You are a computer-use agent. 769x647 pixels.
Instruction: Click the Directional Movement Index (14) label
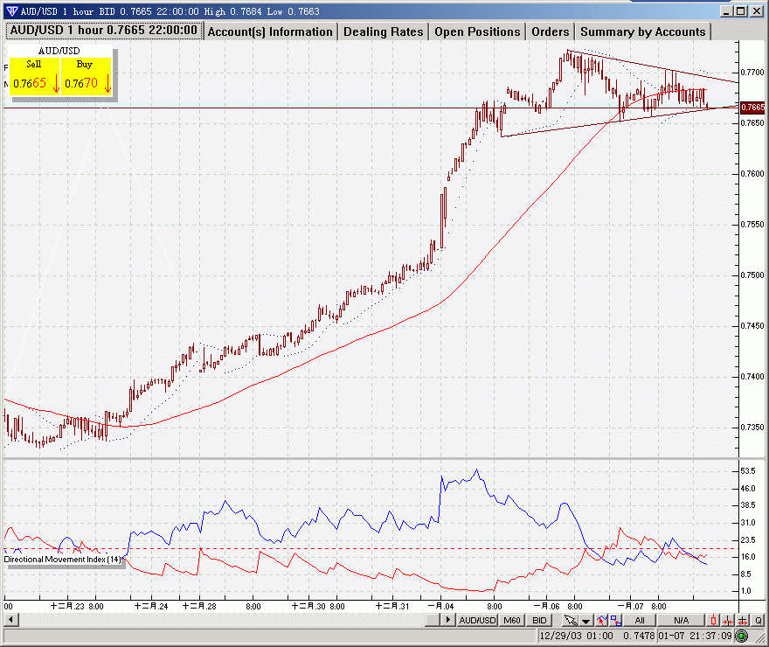coord(63,560)
